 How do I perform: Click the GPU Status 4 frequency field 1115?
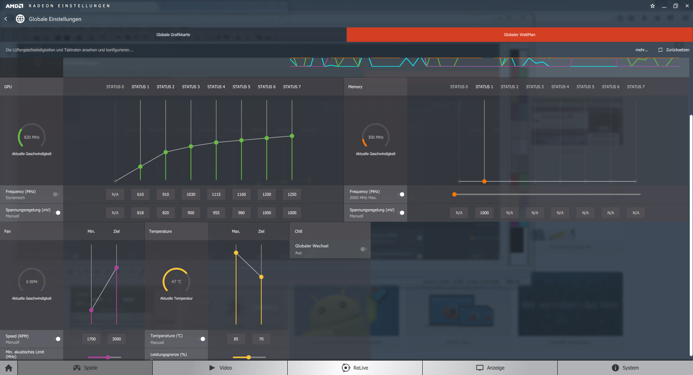(216, 194)
